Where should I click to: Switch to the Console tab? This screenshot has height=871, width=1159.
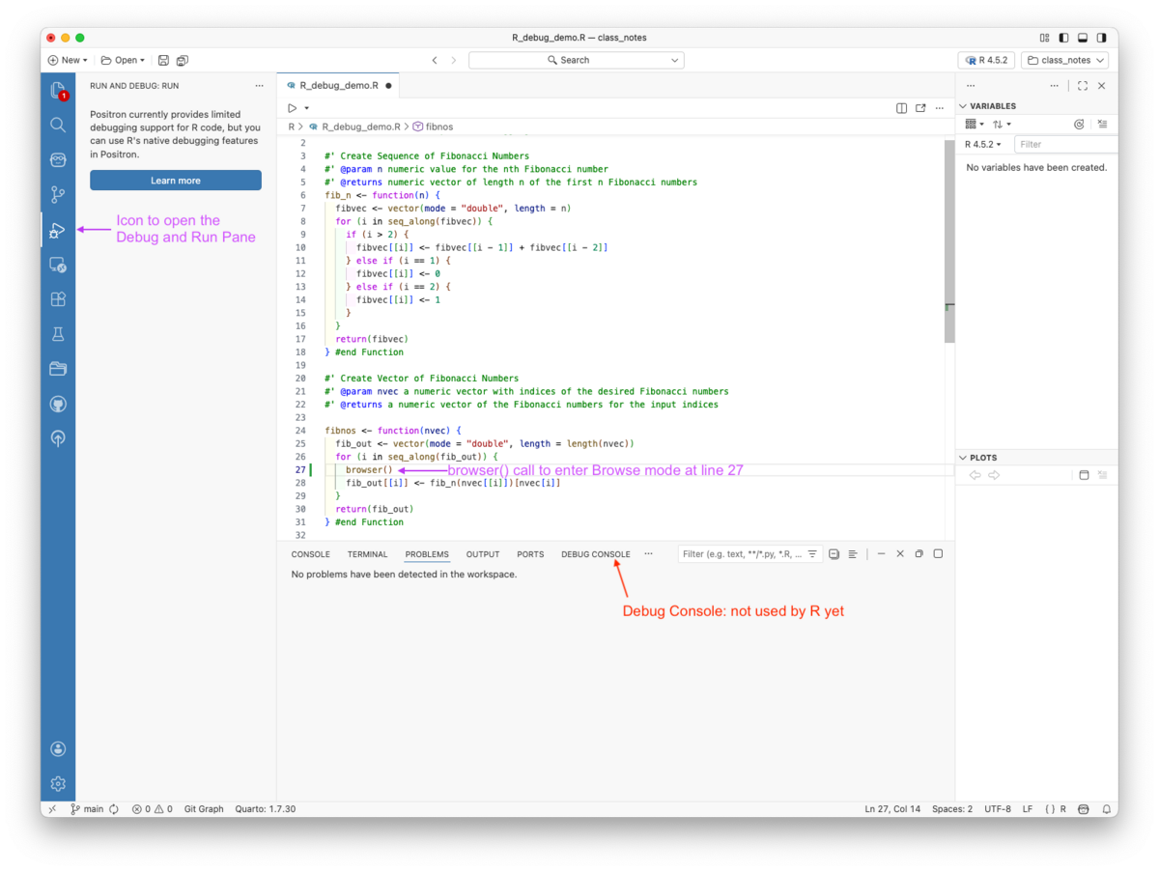coord(310,554)
